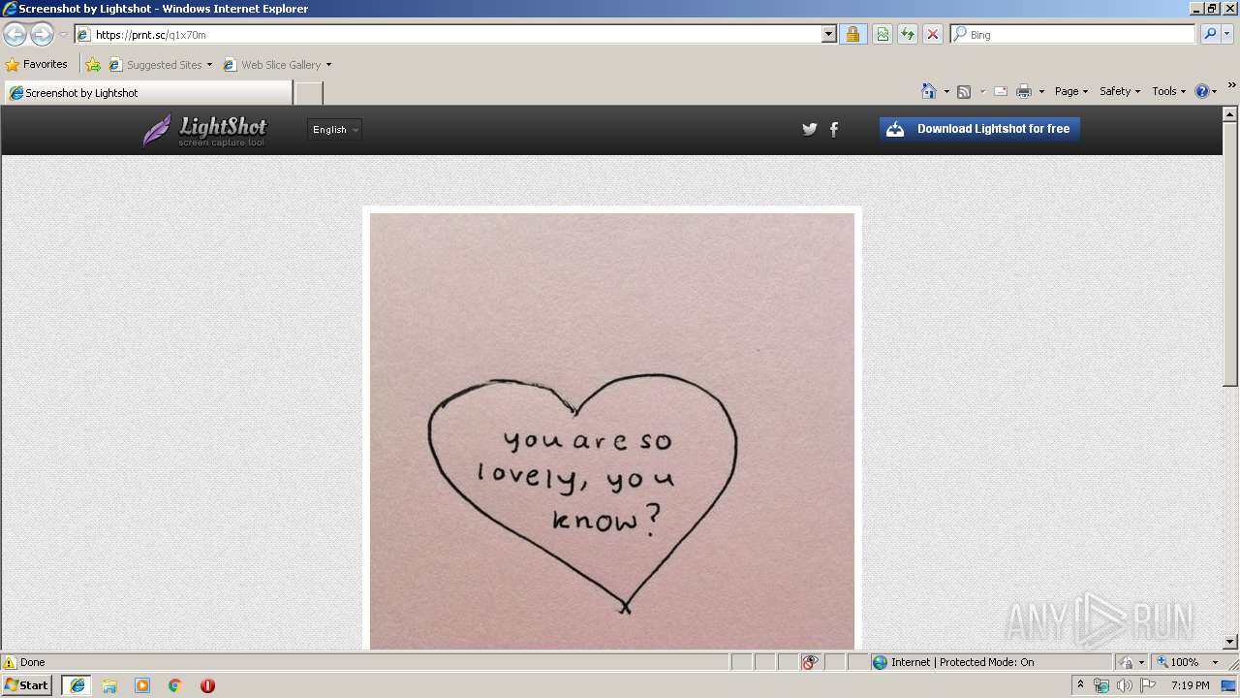
Task: Expand the zoom level dropdown arrow
Action: pyautogui.click(x=1215, y=662)
